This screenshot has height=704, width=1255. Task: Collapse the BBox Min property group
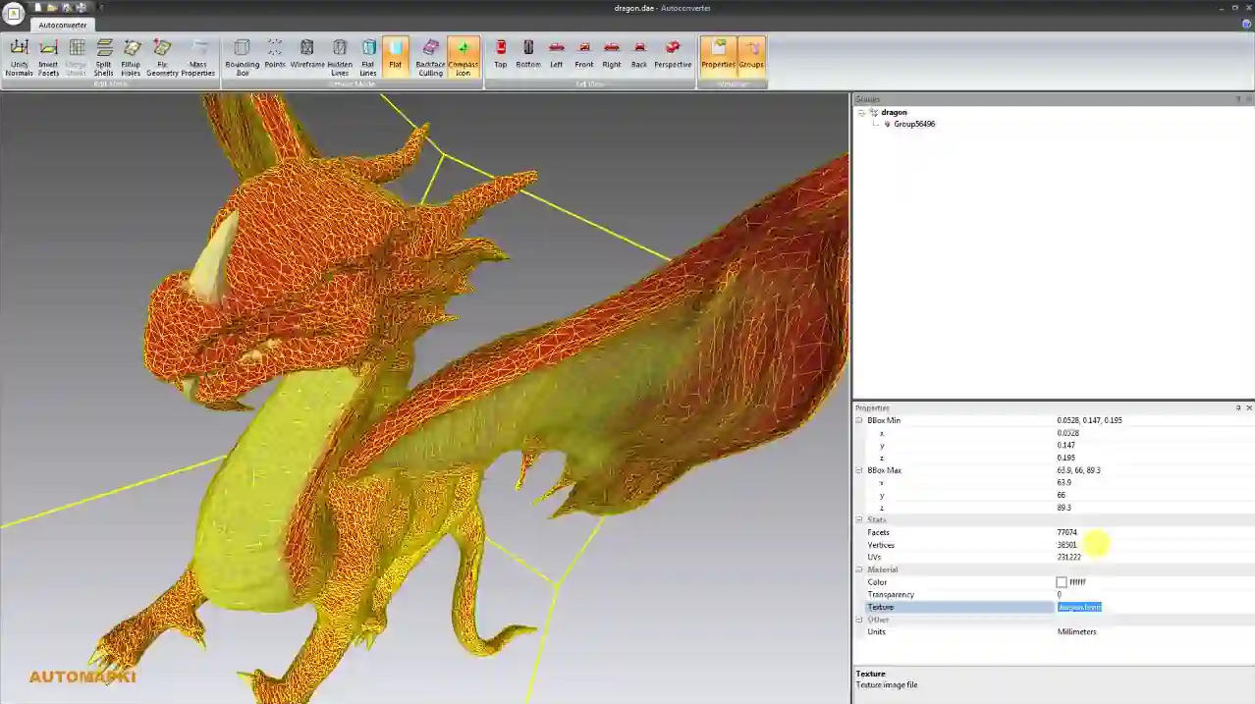point(859,420)
